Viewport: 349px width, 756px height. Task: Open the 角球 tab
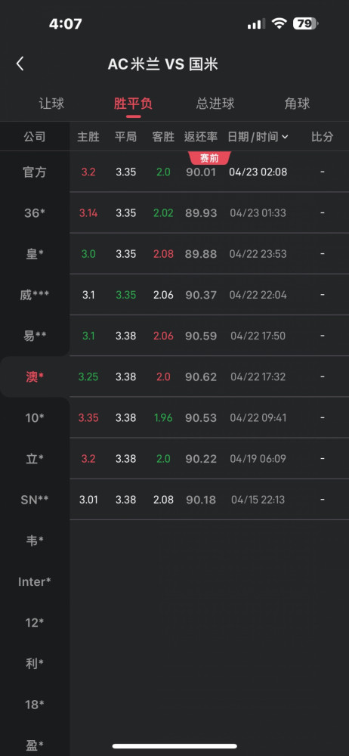[x=297, y=103]
